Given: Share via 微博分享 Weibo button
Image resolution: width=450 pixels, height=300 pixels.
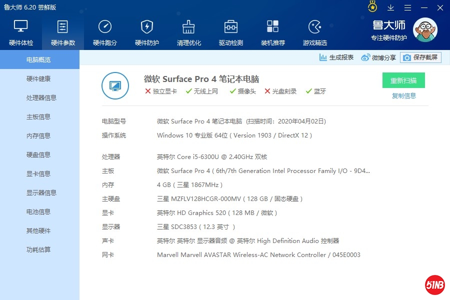Looking at the screenshot, I should click(x=378, y=58).
